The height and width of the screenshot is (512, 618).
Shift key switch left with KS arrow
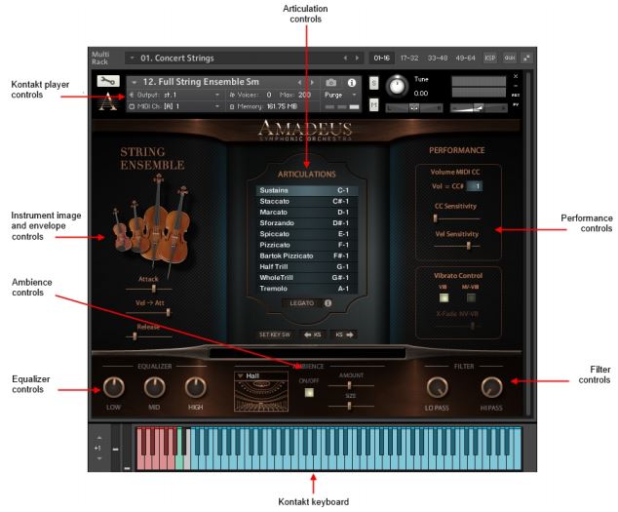tap(313, 335)
